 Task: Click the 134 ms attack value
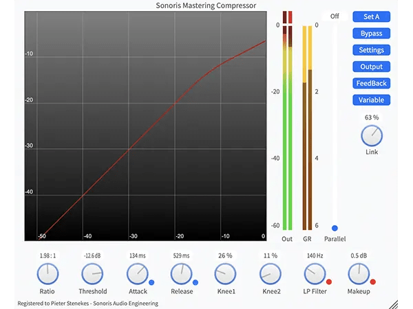tap(137, 255)
